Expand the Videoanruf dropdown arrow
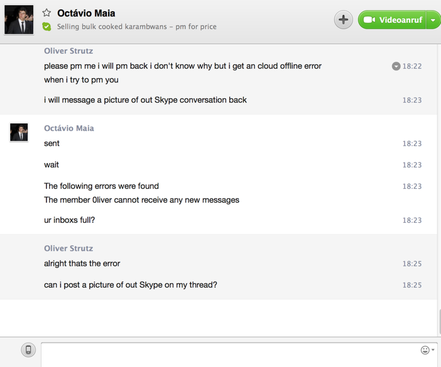The image size is (441, 367). click(x=433, y=20)
